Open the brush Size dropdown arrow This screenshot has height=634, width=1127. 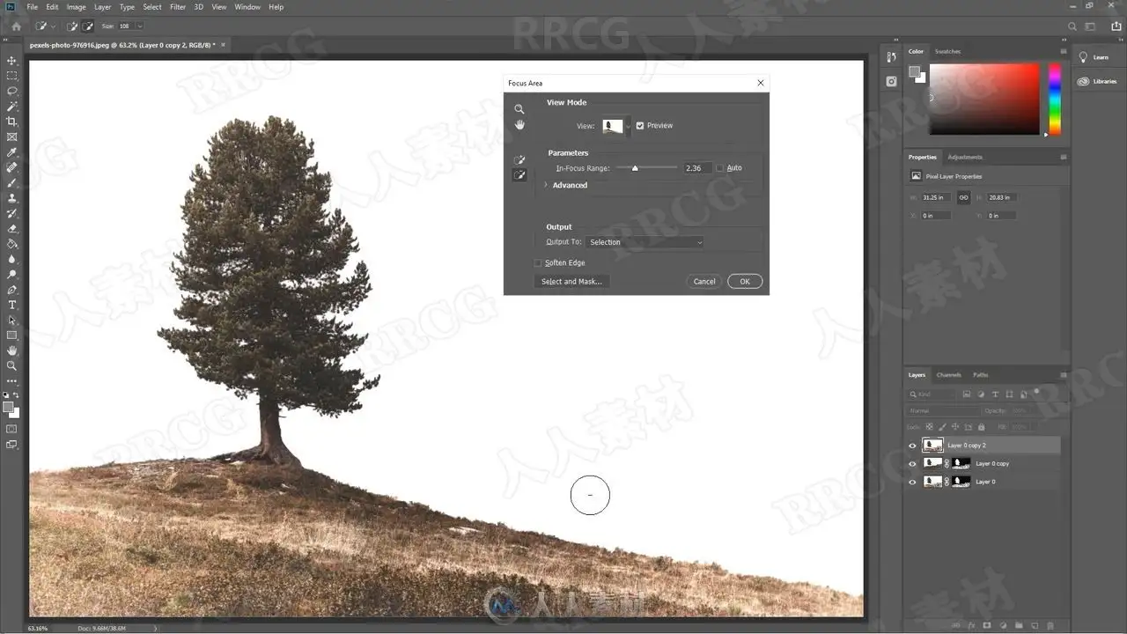pos(139,26)
